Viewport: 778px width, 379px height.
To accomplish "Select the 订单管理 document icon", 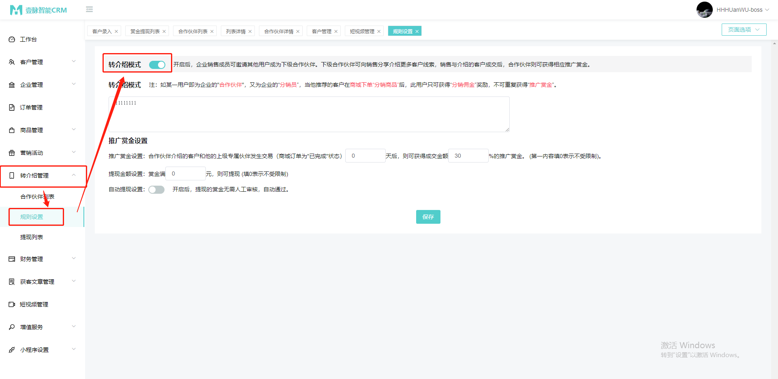I will pos(11,107).
